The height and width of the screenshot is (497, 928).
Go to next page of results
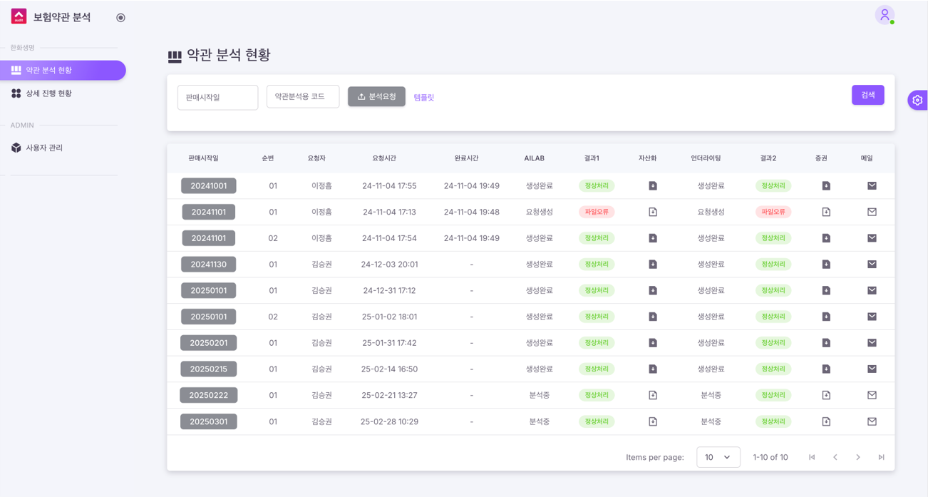point(858,457)
